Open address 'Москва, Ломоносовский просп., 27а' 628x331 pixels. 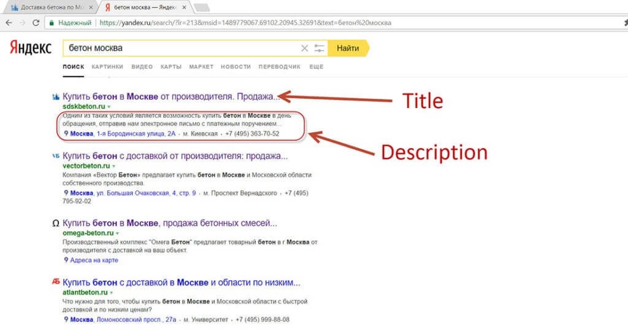coord(123,319)
